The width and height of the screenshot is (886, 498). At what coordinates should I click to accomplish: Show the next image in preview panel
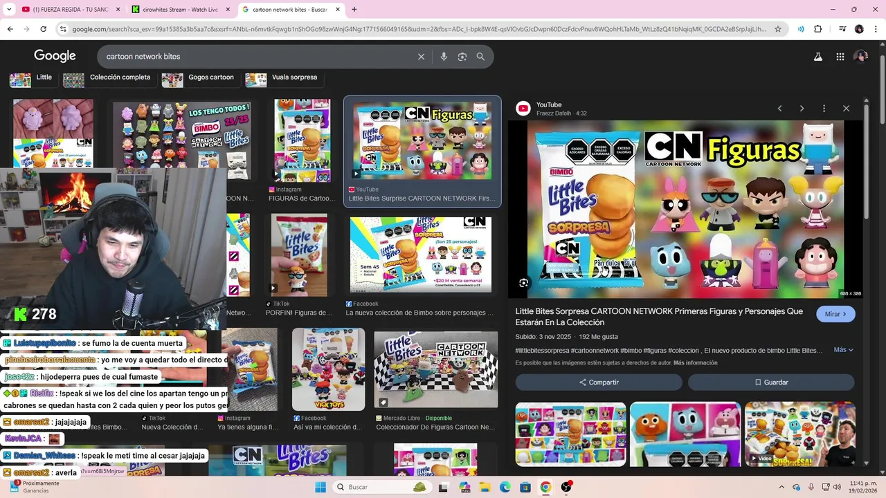click(x=802, y=109)
